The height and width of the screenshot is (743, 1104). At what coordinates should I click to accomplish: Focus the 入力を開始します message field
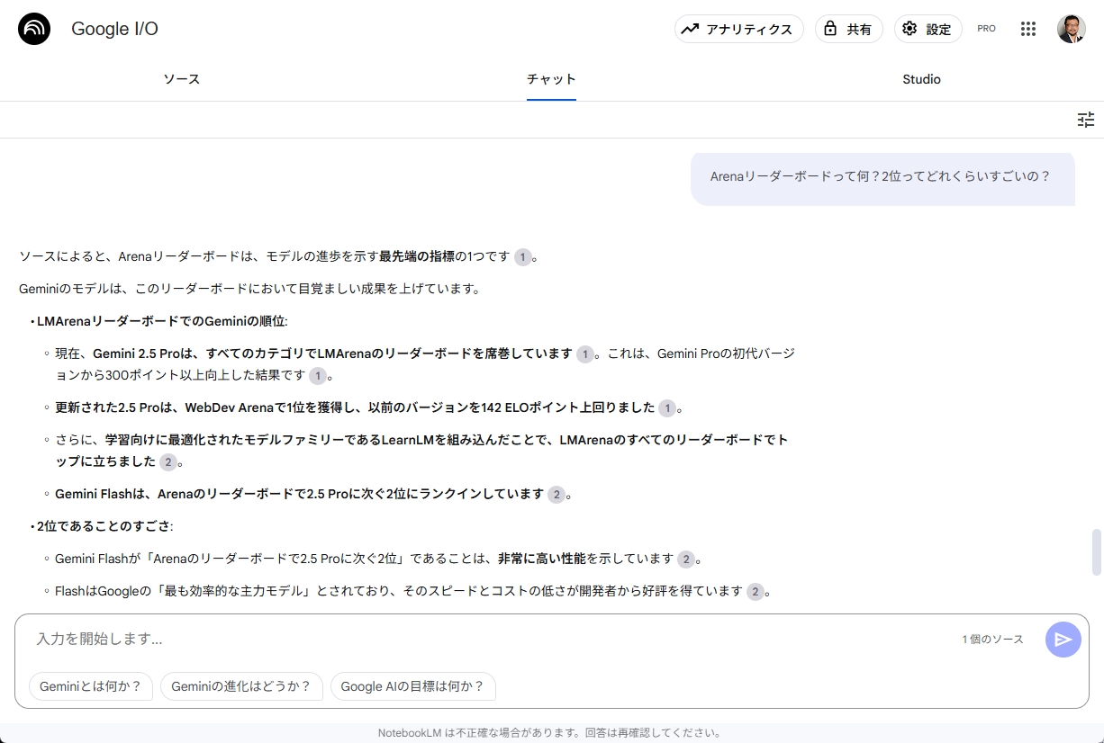[x=486, y=640]
